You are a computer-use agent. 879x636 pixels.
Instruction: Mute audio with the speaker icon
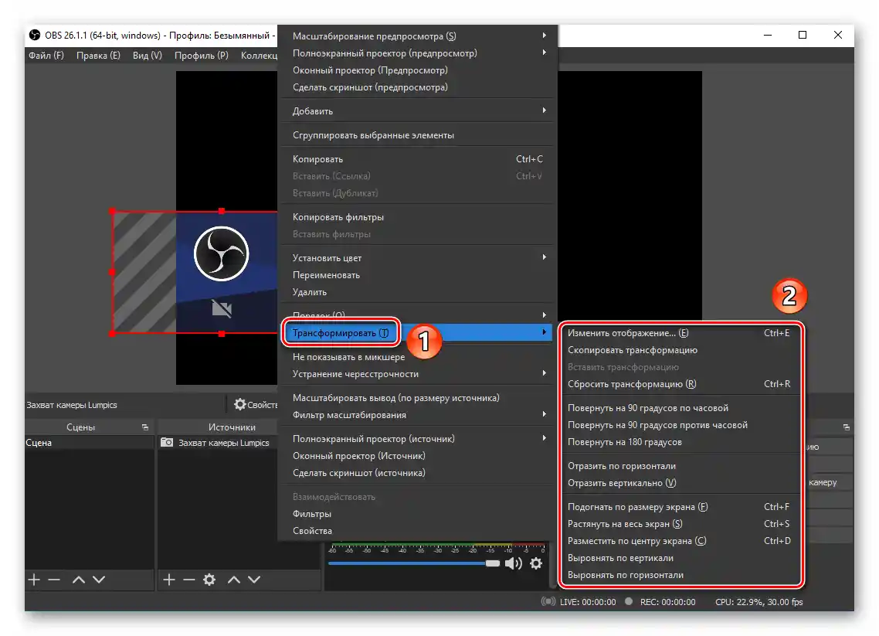click(x=513, y=563)
